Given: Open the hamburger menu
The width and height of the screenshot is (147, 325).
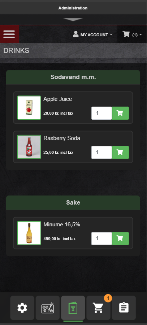Looking at the screenshot, I should pyautogui.click(x=9, y=34).
